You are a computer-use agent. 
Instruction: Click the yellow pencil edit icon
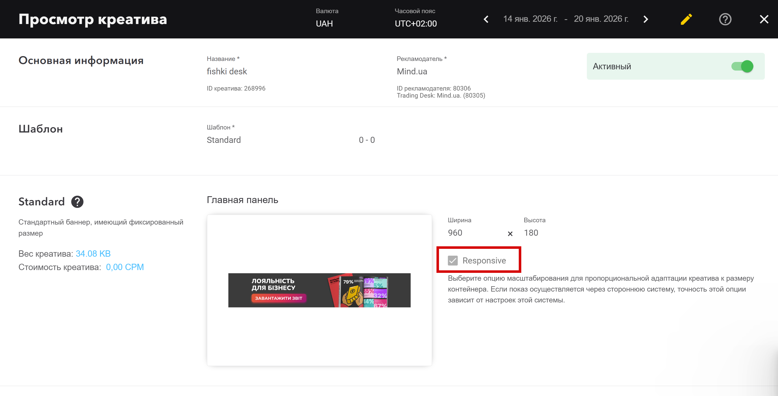(x=686, y=19)
